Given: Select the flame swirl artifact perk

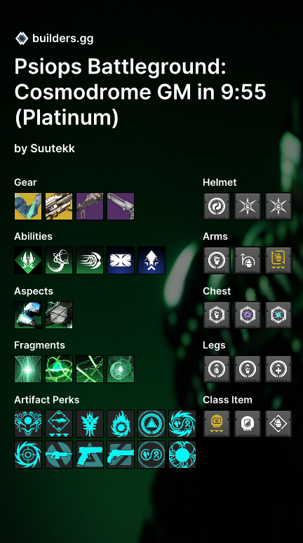Looking at the screenshot, I should point(121,424).
